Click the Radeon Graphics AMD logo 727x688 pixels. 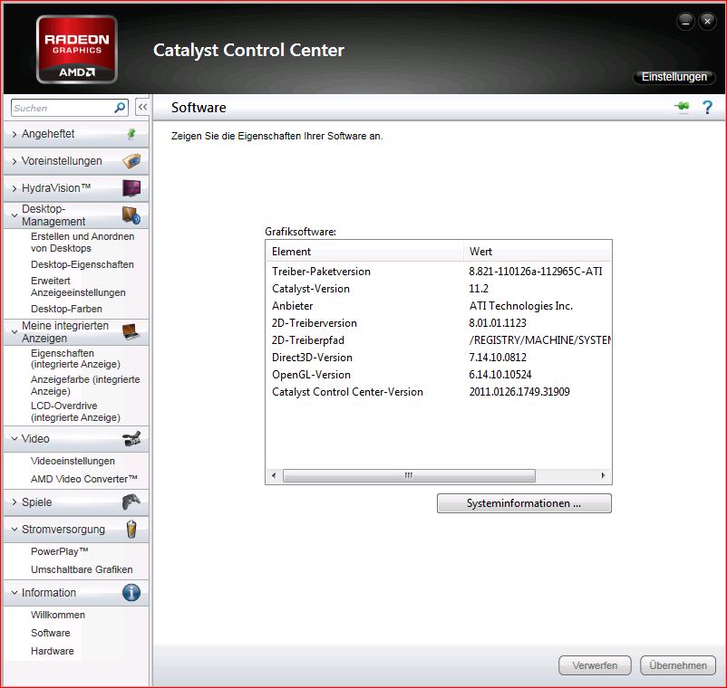point(76,50)
